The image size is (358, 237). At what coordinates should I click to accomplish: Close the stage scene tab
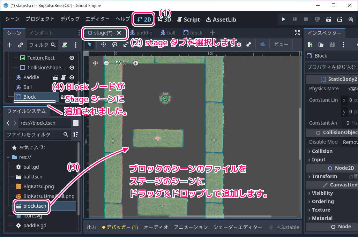(x=119, y=33)
